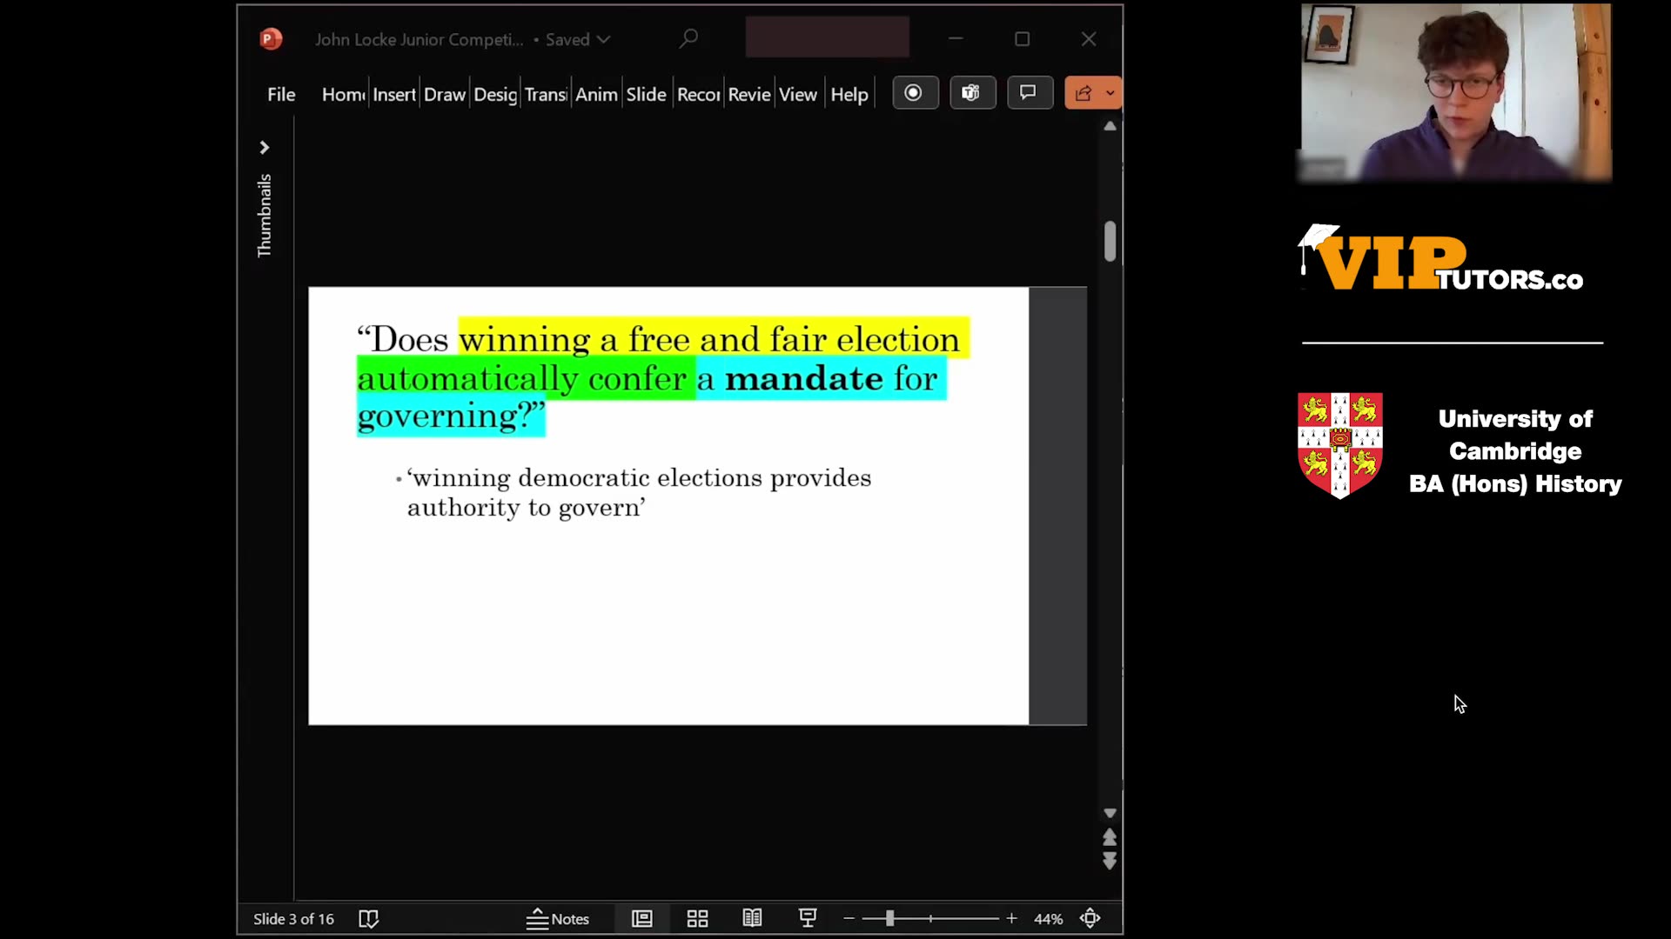The image size is (1671, 939).
Task: Click the Share button icon
Action: (x=1084, y=94)
